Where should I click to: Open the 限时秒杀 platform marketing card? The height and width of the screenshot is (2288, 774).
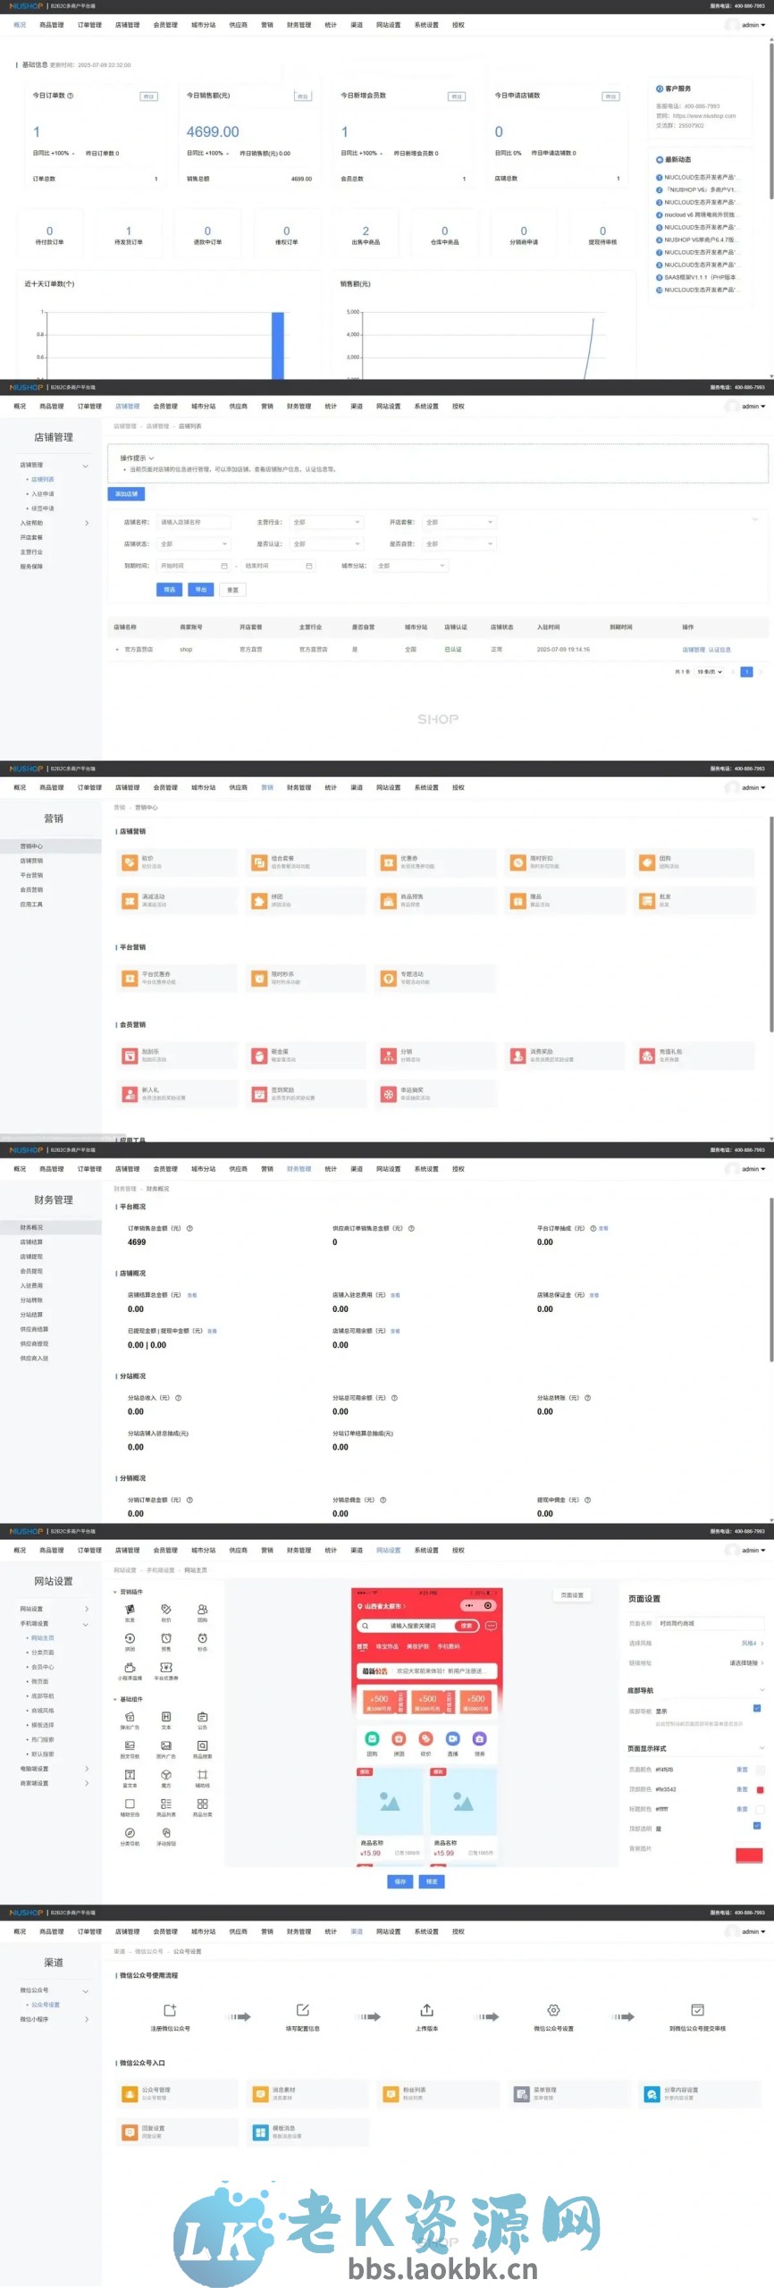click(x=306, y=979)
